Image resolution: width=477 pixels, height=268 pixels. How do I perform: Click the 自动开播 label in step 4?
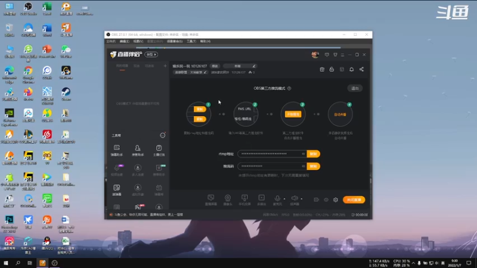click(340, 114)
